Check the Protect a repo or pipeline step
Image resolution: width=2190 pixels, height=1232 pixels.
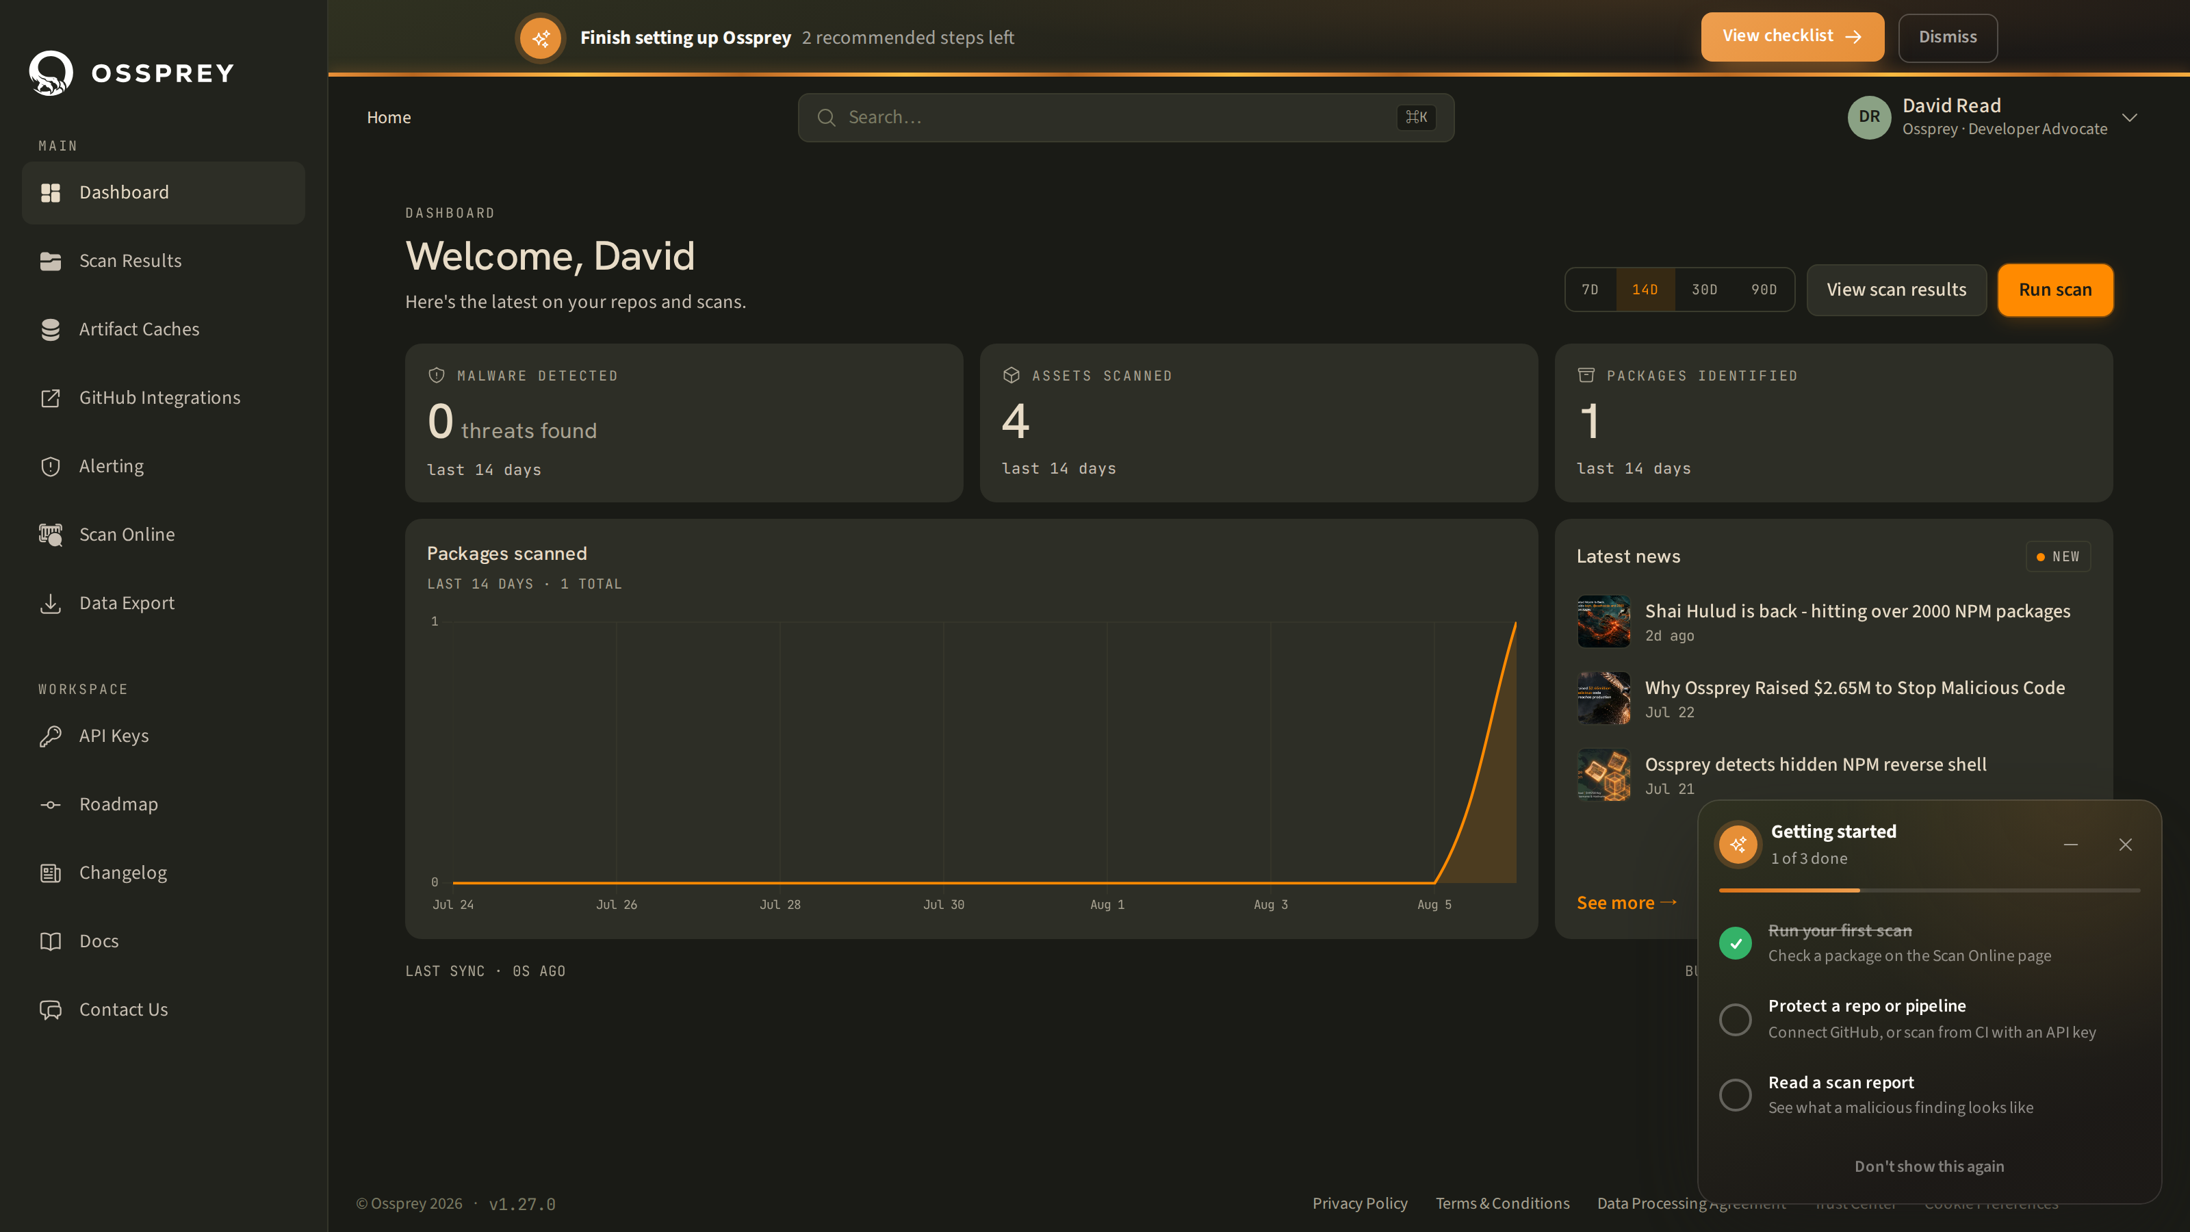click(x=1735, y=1019)
